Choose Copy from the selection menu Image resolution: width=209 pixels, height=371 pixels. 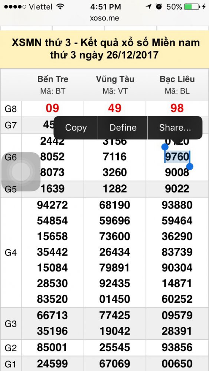[76, 128]
